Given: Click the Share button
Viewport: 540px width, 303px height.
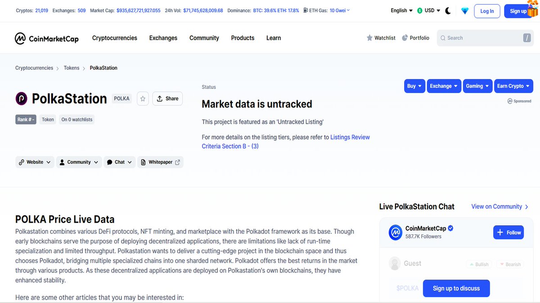Looking at the screenshot, I should tap(167, 99).
